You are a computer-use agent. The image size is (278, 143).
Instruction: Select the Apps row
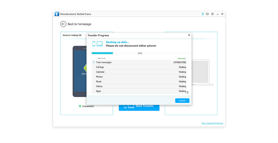(139, 91)
